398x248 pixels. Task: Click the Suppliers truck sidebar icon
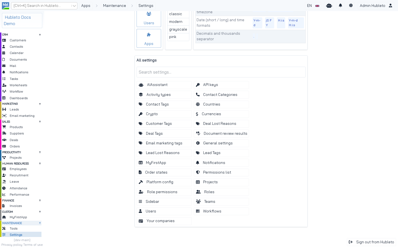pos(4,133)
